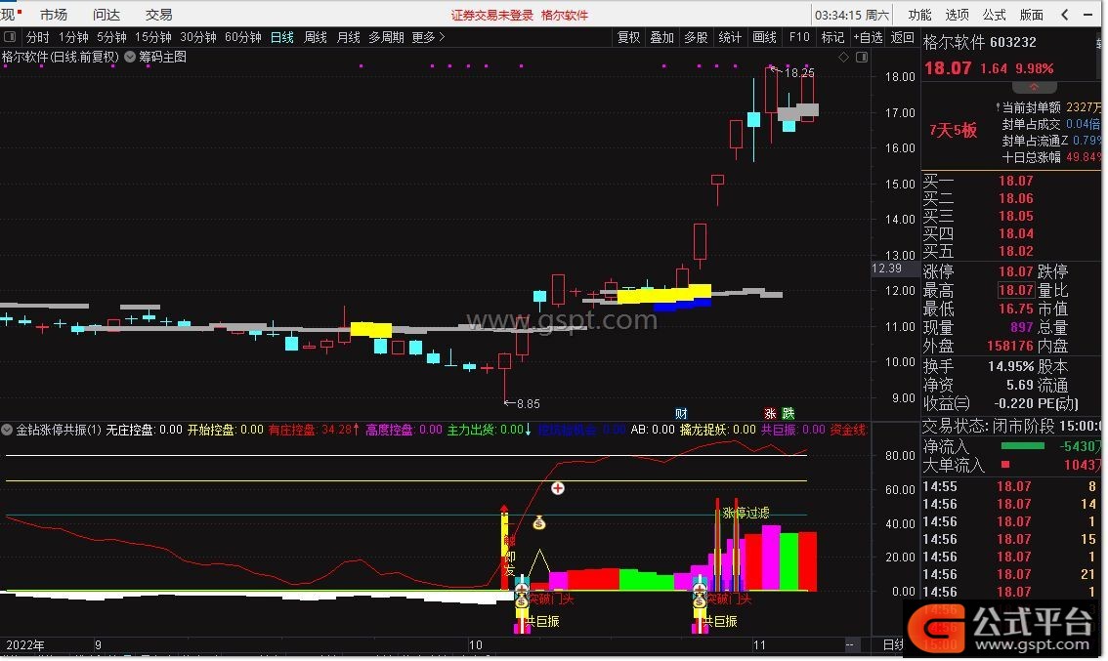The image size is (1108, 661).
Task: Add stock with +自选 button
Action: [868, 37]
